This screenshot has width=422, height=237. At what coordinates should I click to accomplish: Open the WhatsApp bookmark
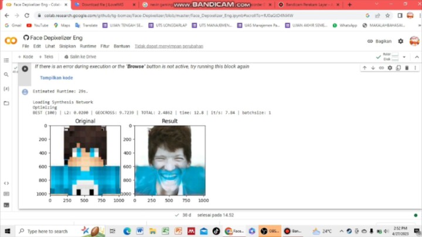(345, 25)
